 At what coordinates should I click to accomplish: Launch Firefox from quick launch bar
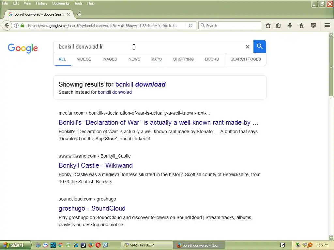91,245
